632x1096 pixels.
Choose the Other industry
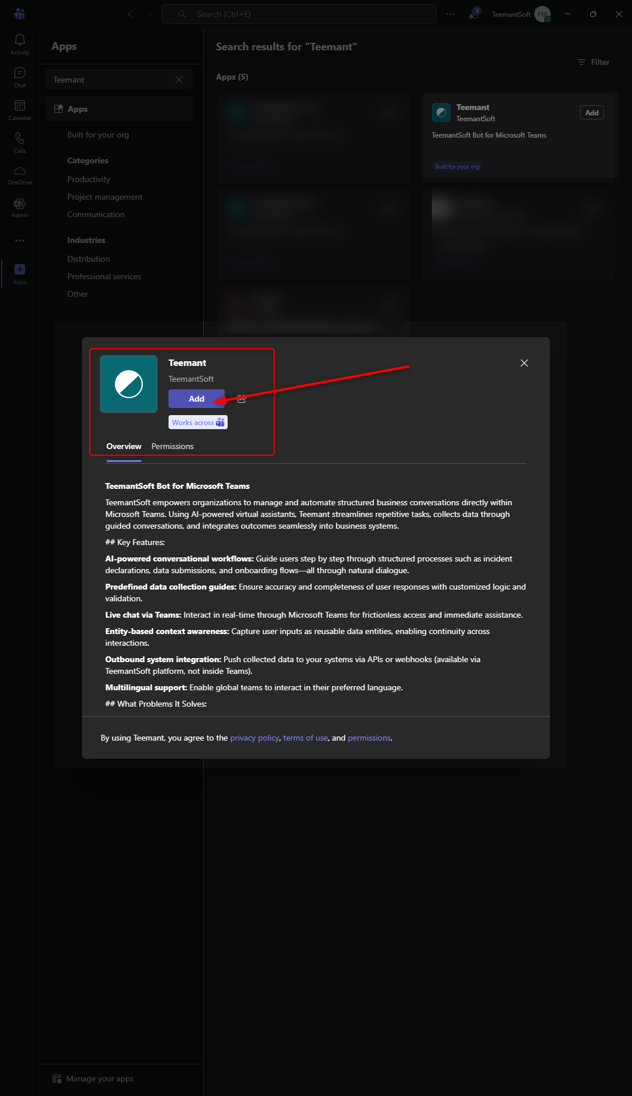[x=77, y=294]
